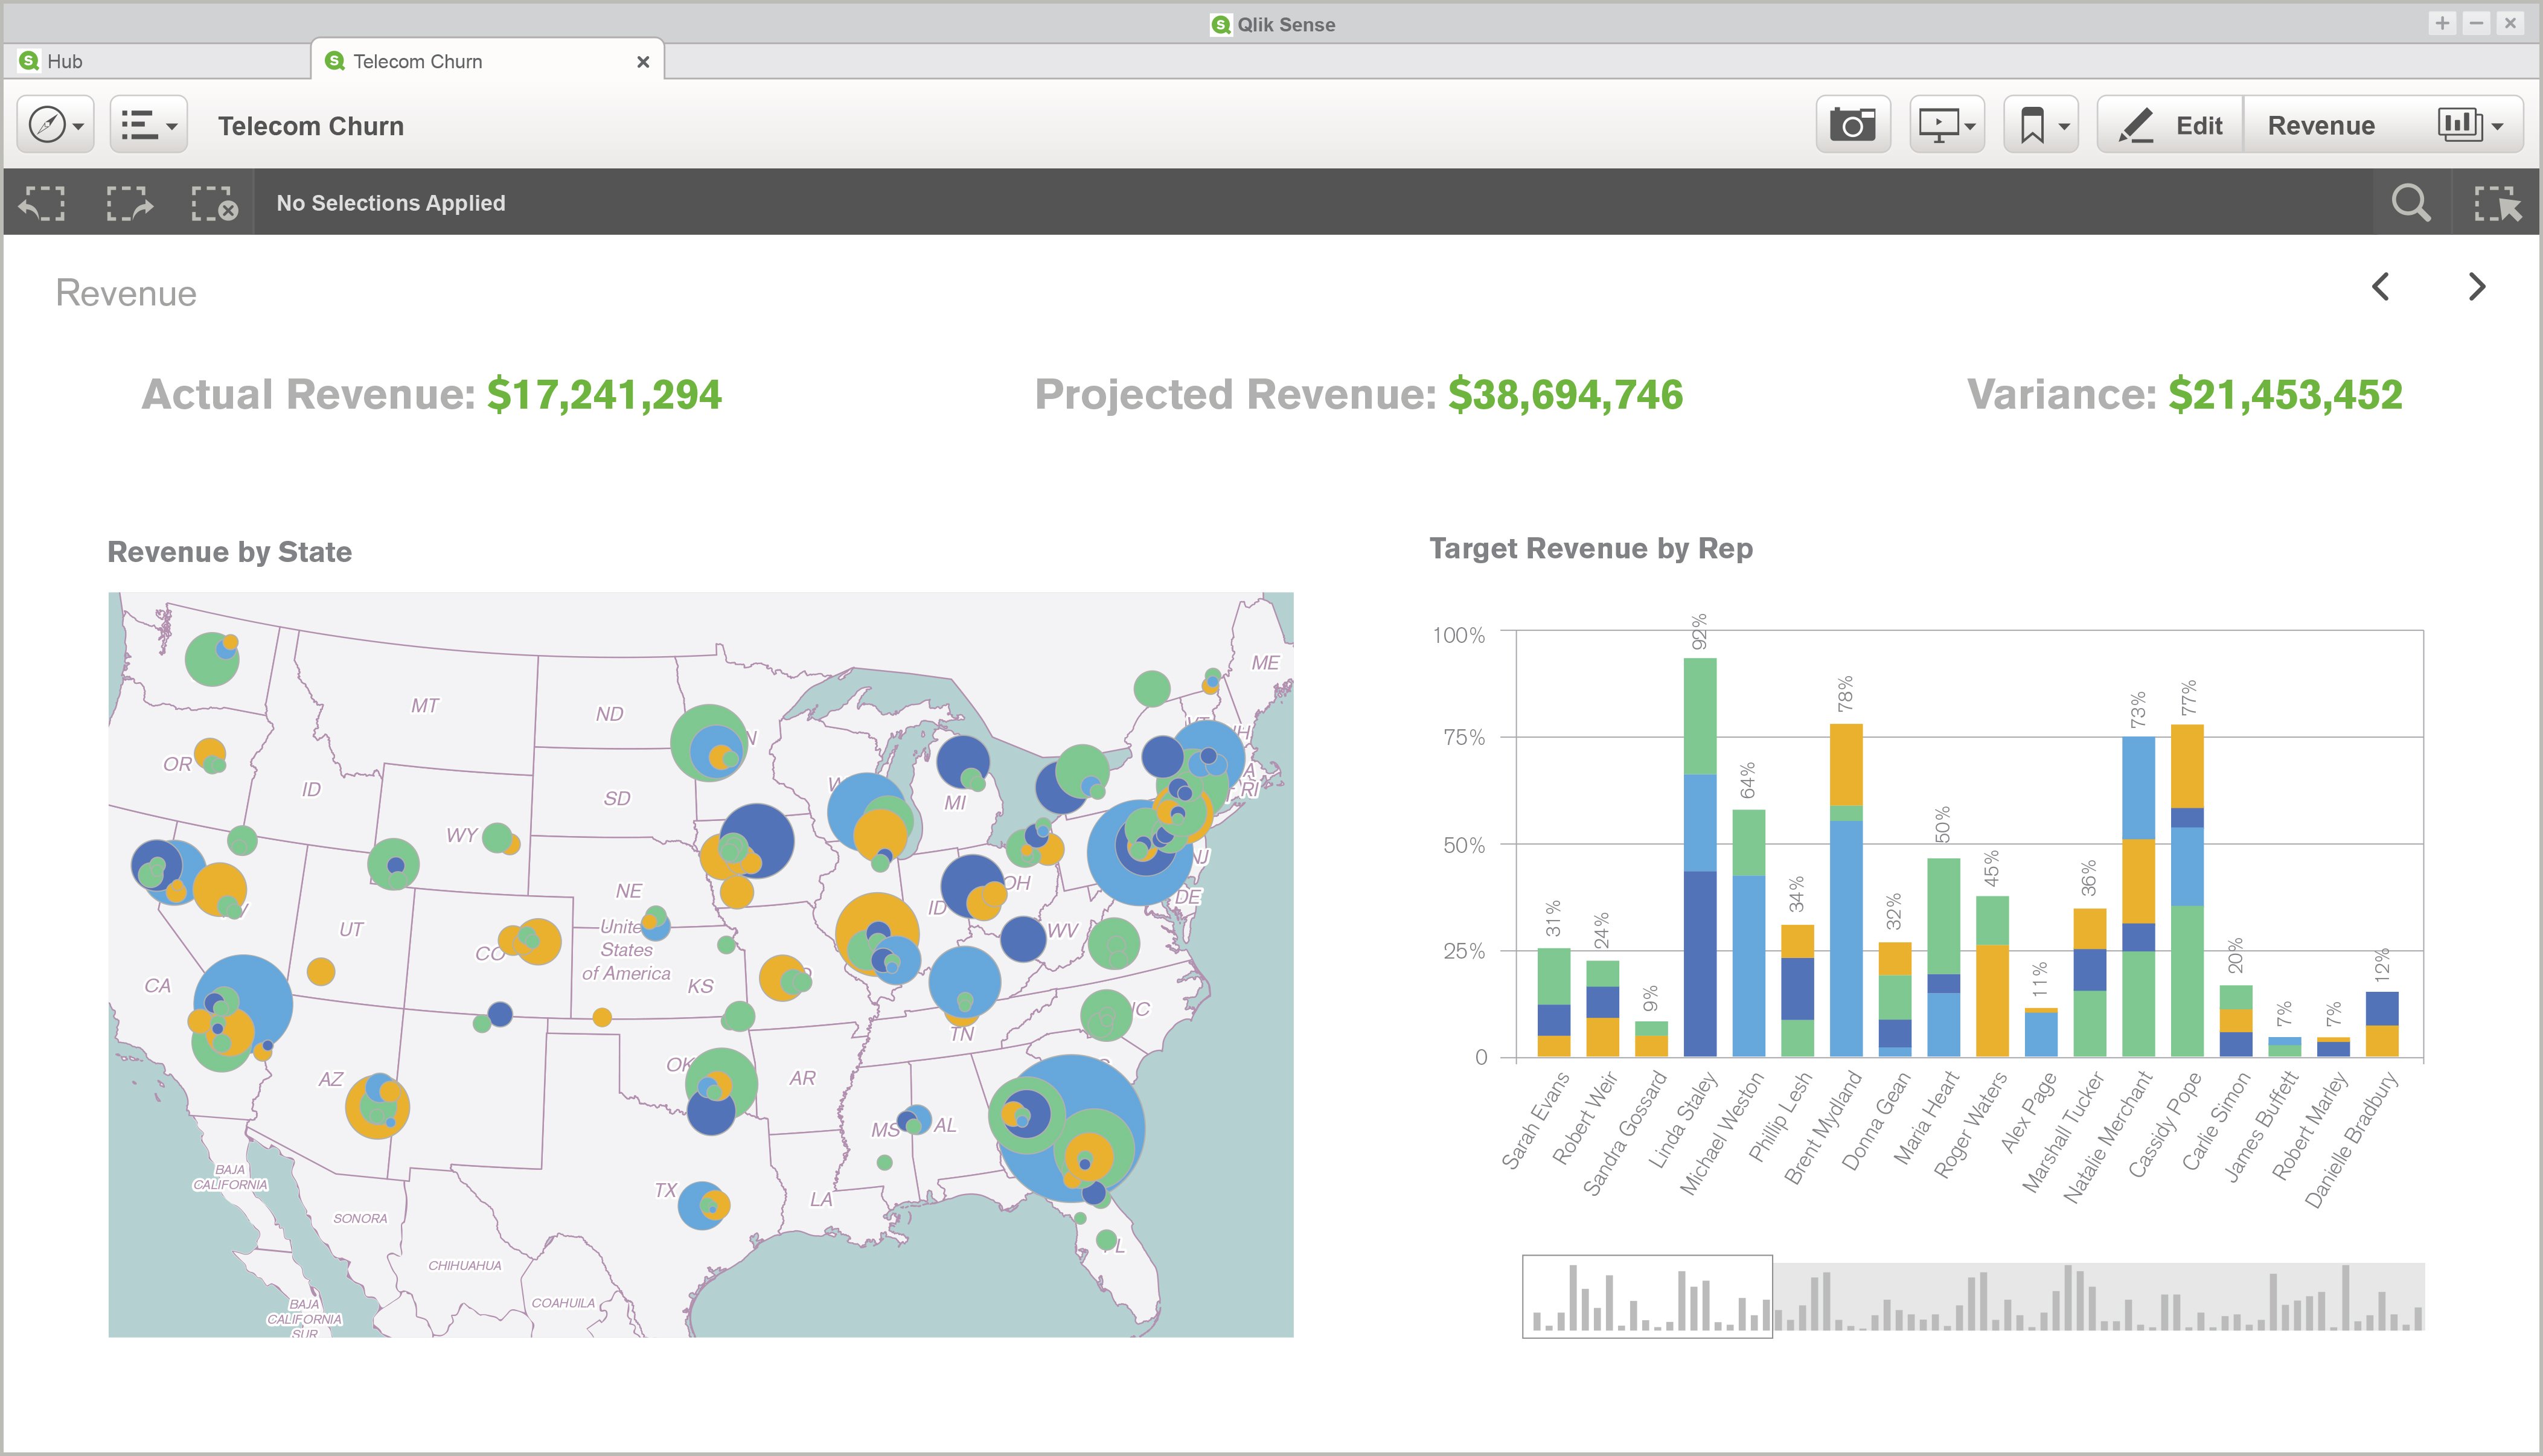Step back in selections
Image resolution: width=2543 pixels, height=1456 pixels.
pyautogui.click(x=42, y=203)
